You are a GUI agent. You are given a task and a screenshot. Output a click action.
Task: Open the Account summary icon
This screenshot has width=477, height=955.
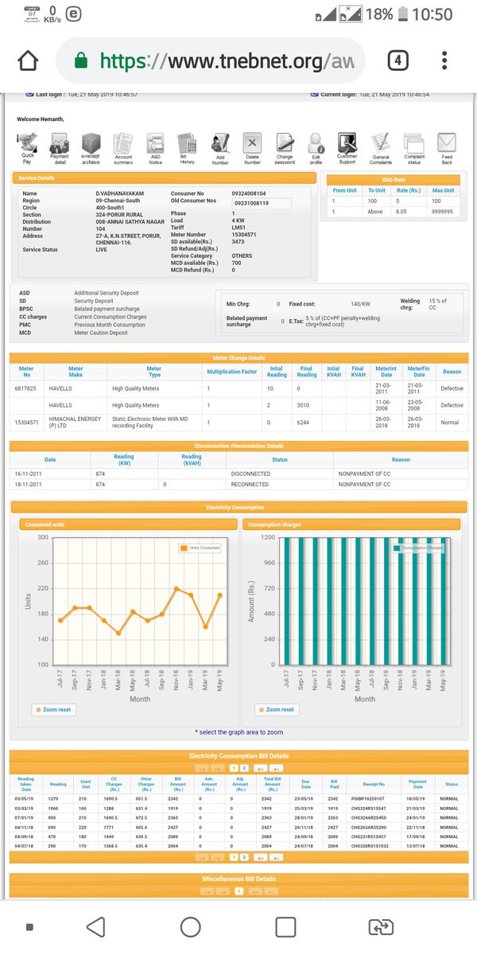[123, 148]
